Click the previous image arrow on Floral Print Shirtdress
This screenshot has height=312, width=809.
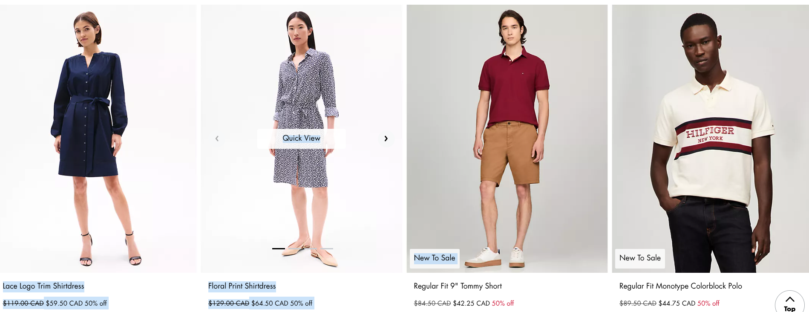[x=217, y=139]
